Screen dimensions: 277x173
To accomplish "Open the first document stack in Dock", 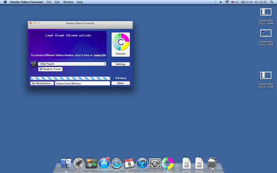I will point(187,163).
